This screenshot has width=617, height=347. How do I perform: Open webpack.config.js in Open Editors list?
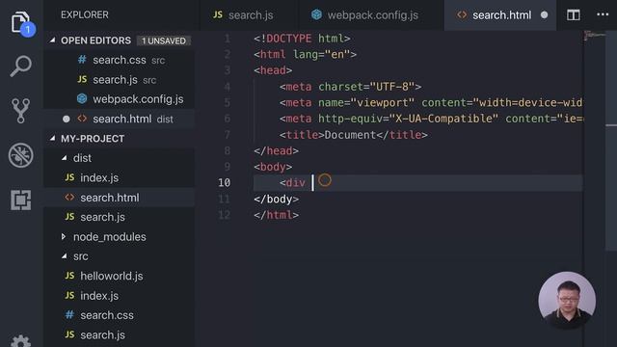click(x=119, y=99)
